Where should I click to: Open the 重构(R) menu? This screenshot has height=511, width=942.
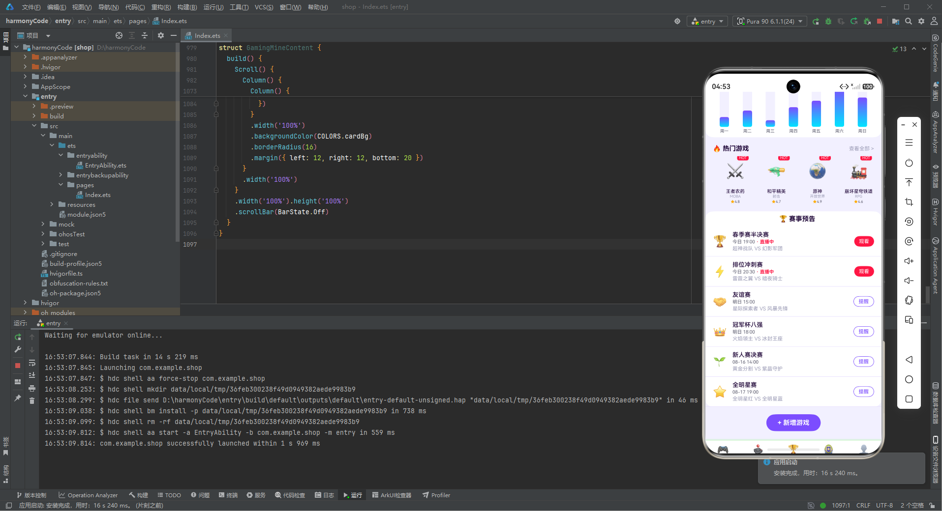[161, 7]
